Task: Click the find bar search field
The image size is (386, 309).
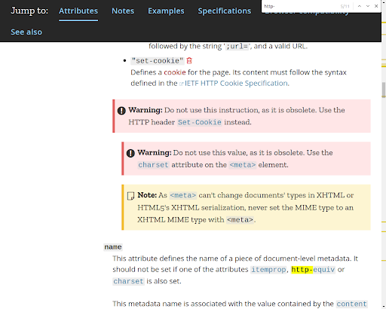Action: pos(300,6)
